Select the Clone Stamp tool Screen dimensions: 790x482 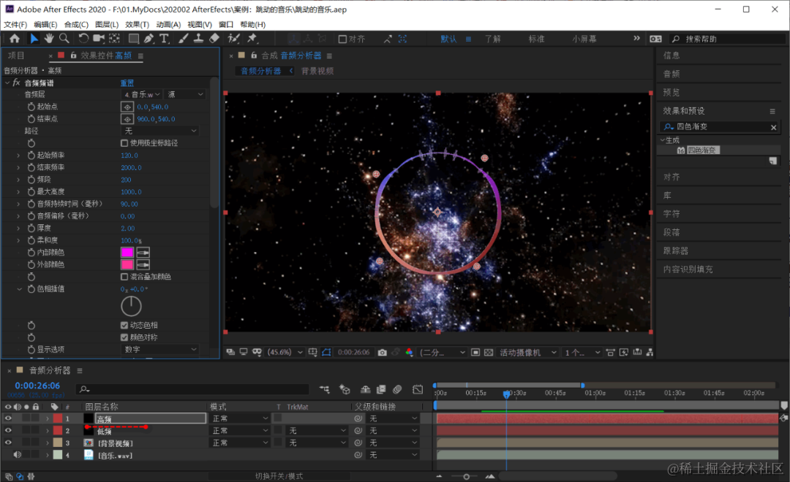(x=198, y=38)
